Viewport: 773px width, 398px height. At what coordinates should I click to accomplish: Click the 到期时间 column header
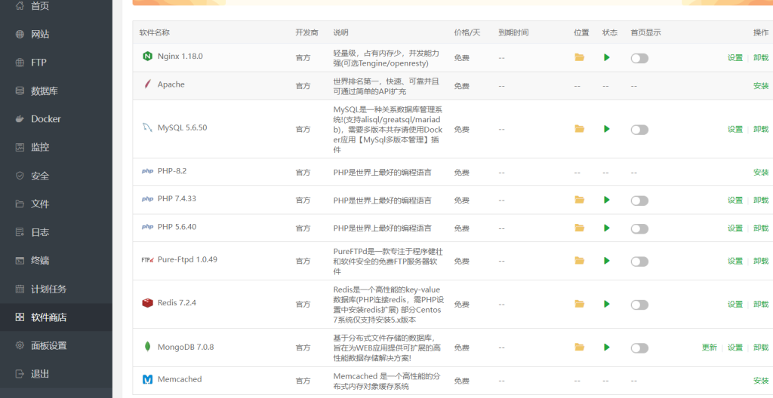[513, 32]
